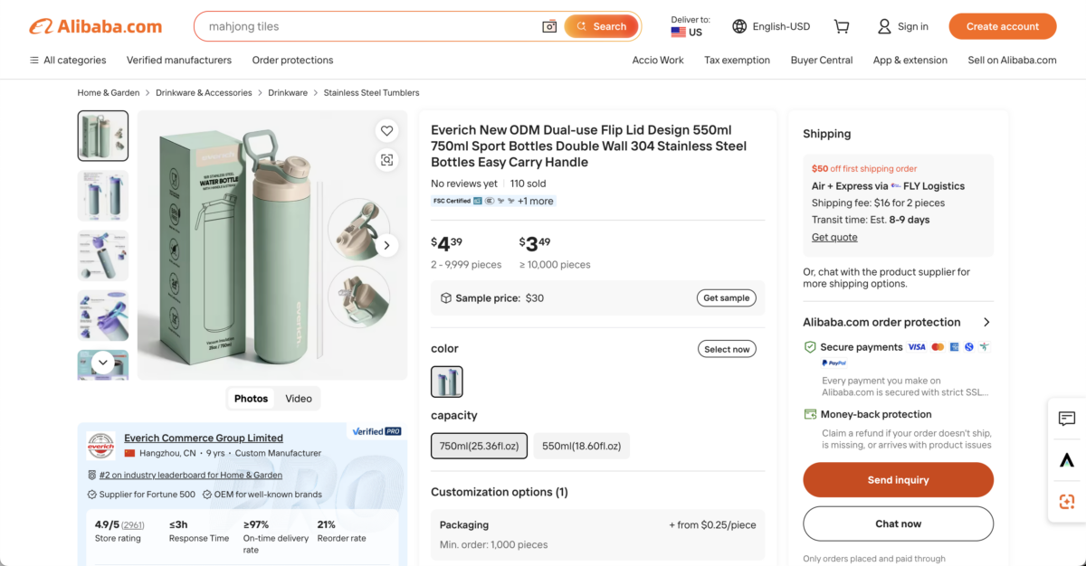Open Verified manufacturers menu
The image size is (1086, 566).
(x=179, y=60)
